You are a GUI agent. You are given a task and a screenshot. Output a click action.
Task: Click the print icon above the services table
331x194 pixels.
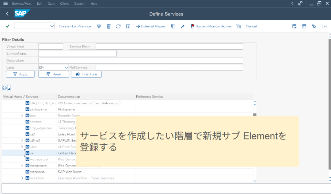[5, 88]
